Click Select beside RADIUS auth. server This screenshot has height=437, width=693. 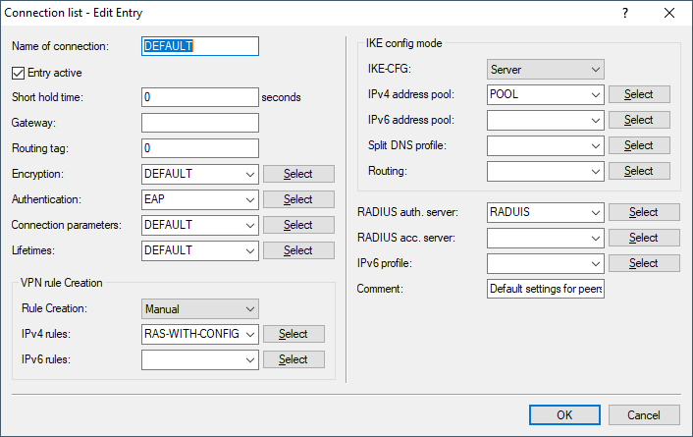coord(643,212)
